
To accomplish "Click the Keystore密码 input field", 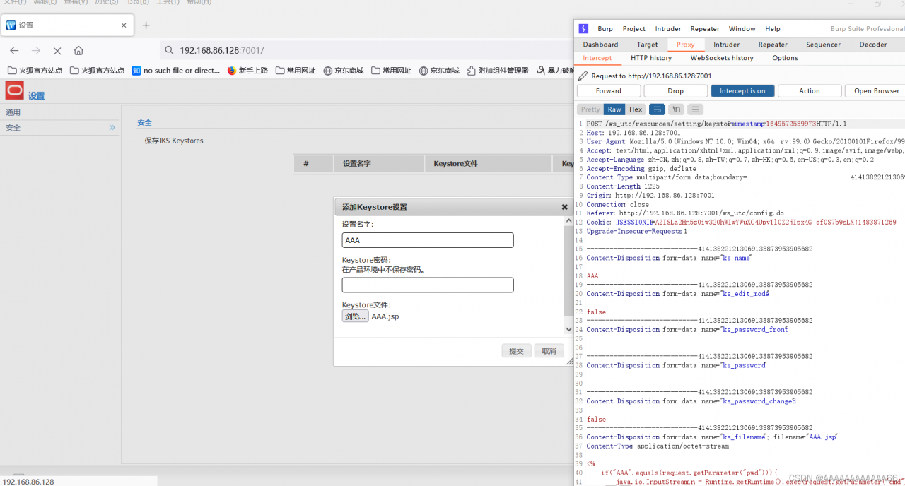I will click(x=428, y=285).
